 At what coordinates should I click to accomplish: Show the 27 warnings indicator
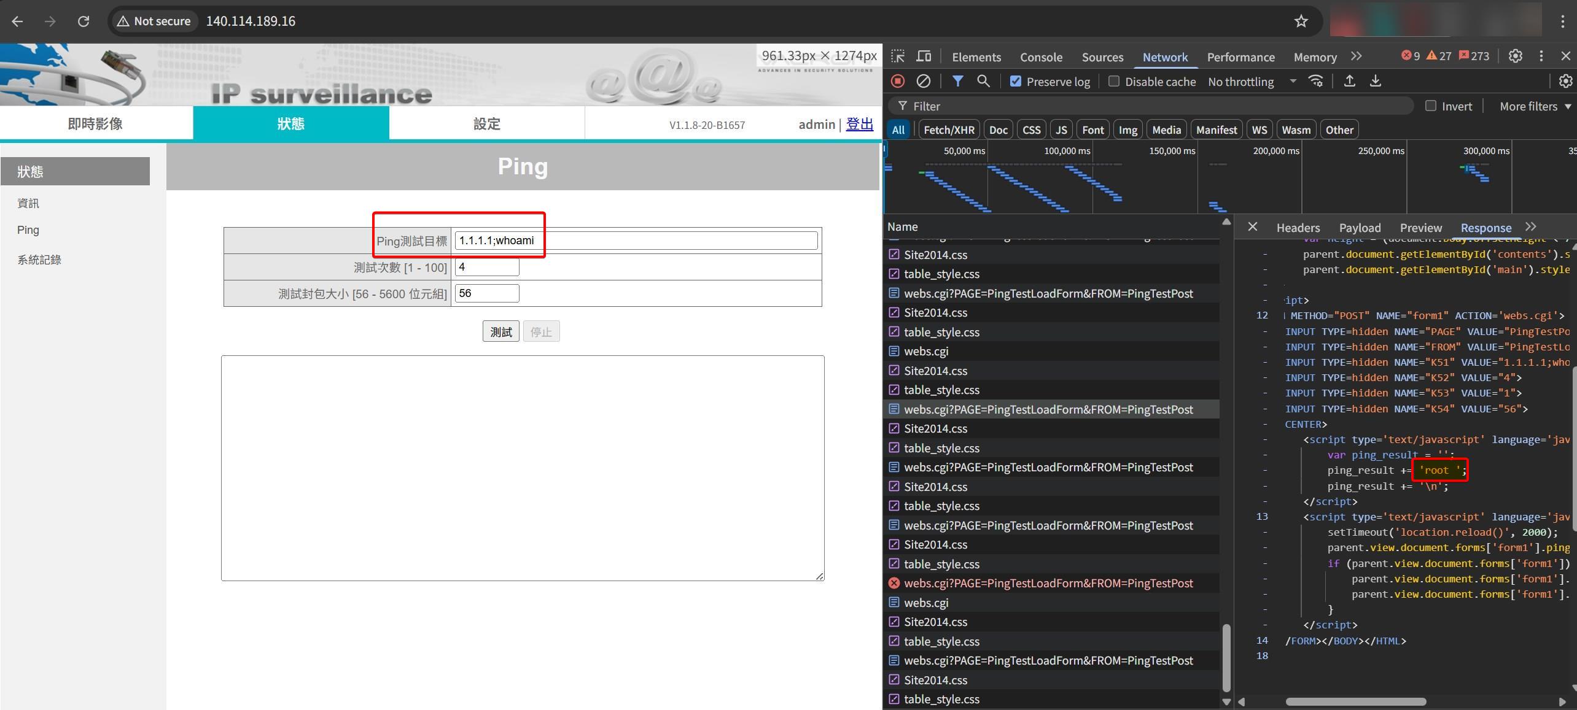[1439, 56]
